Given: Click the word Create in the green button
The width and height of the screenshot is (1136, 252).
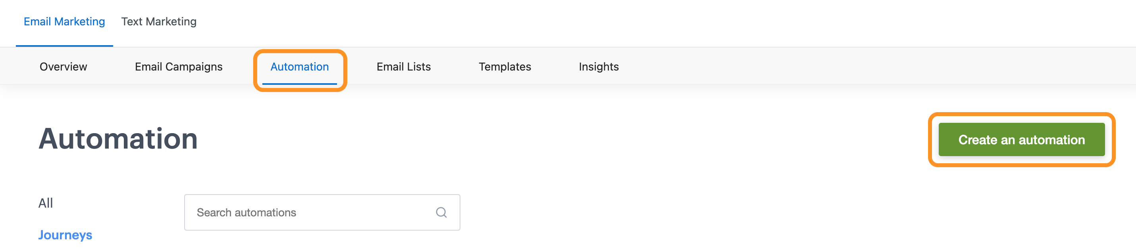Looking at the screenshot, I should pyautogui.click(x=978, y=139).
